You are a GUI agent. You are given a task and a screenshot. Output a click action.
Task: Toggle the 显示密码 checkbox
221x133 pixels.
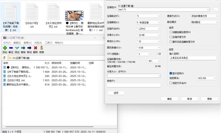click(171, 73)
